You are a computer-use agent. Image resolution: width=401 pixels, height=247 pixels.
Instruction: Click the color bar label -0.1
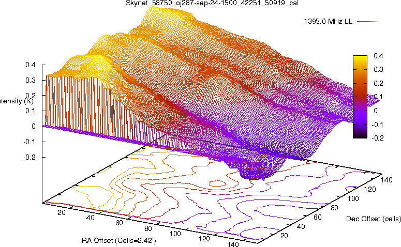(378, 125)
